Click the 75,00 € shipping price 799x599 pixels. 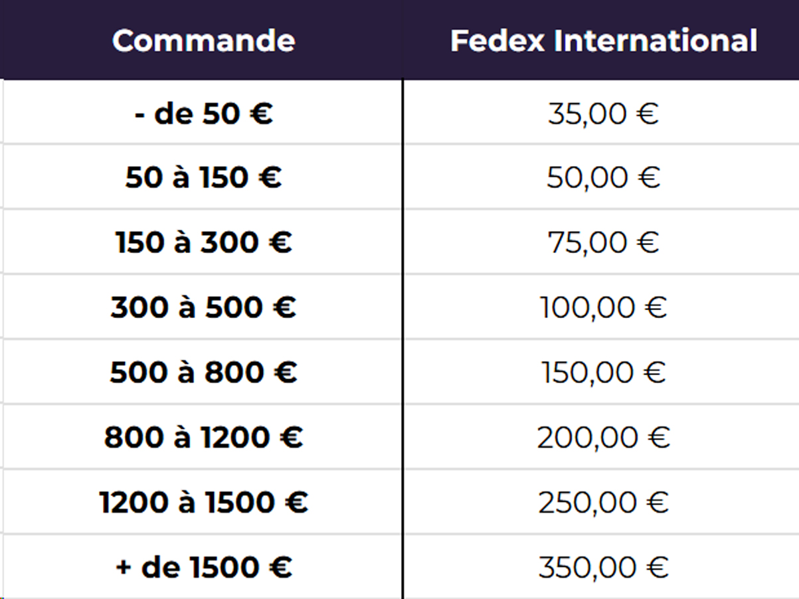603,242
